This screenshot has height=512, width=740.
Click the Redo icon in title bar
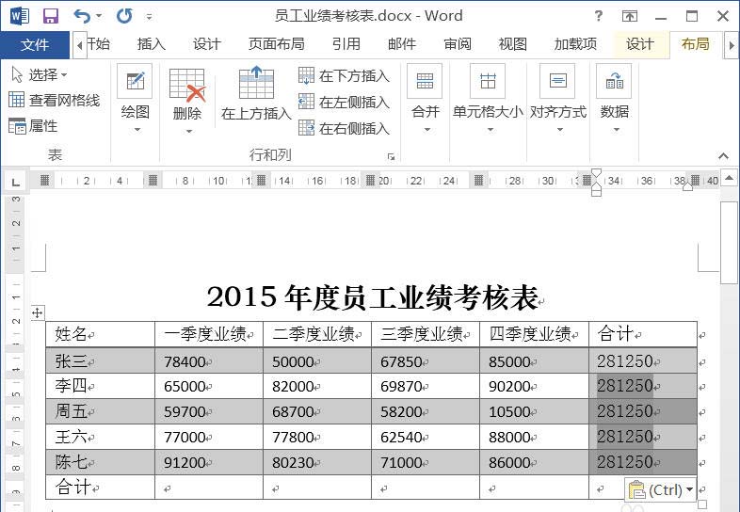(124, 16)
